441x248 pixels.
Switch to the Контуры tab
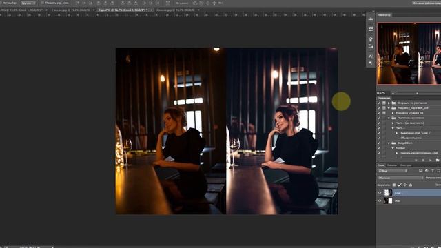point(406,165)
